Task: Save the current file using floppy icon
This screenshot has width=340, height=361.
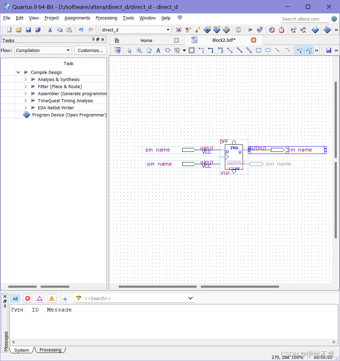Action: [28, 30]
